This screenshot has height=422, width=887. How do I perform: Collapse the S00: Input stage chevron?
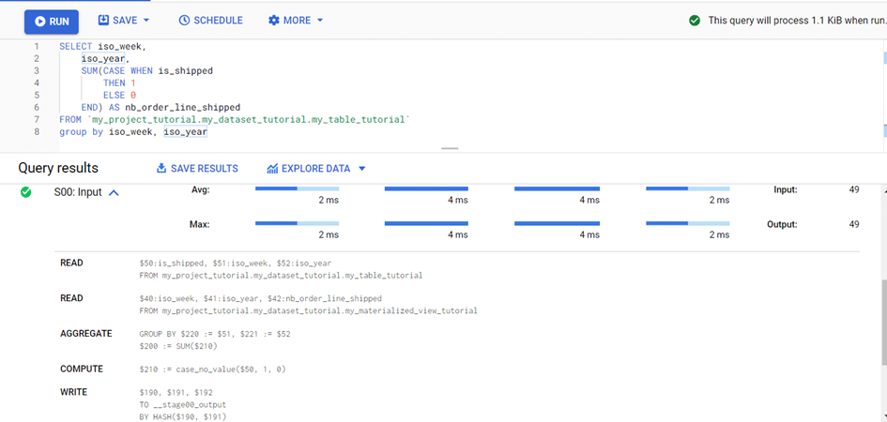[x=114, y=192]
